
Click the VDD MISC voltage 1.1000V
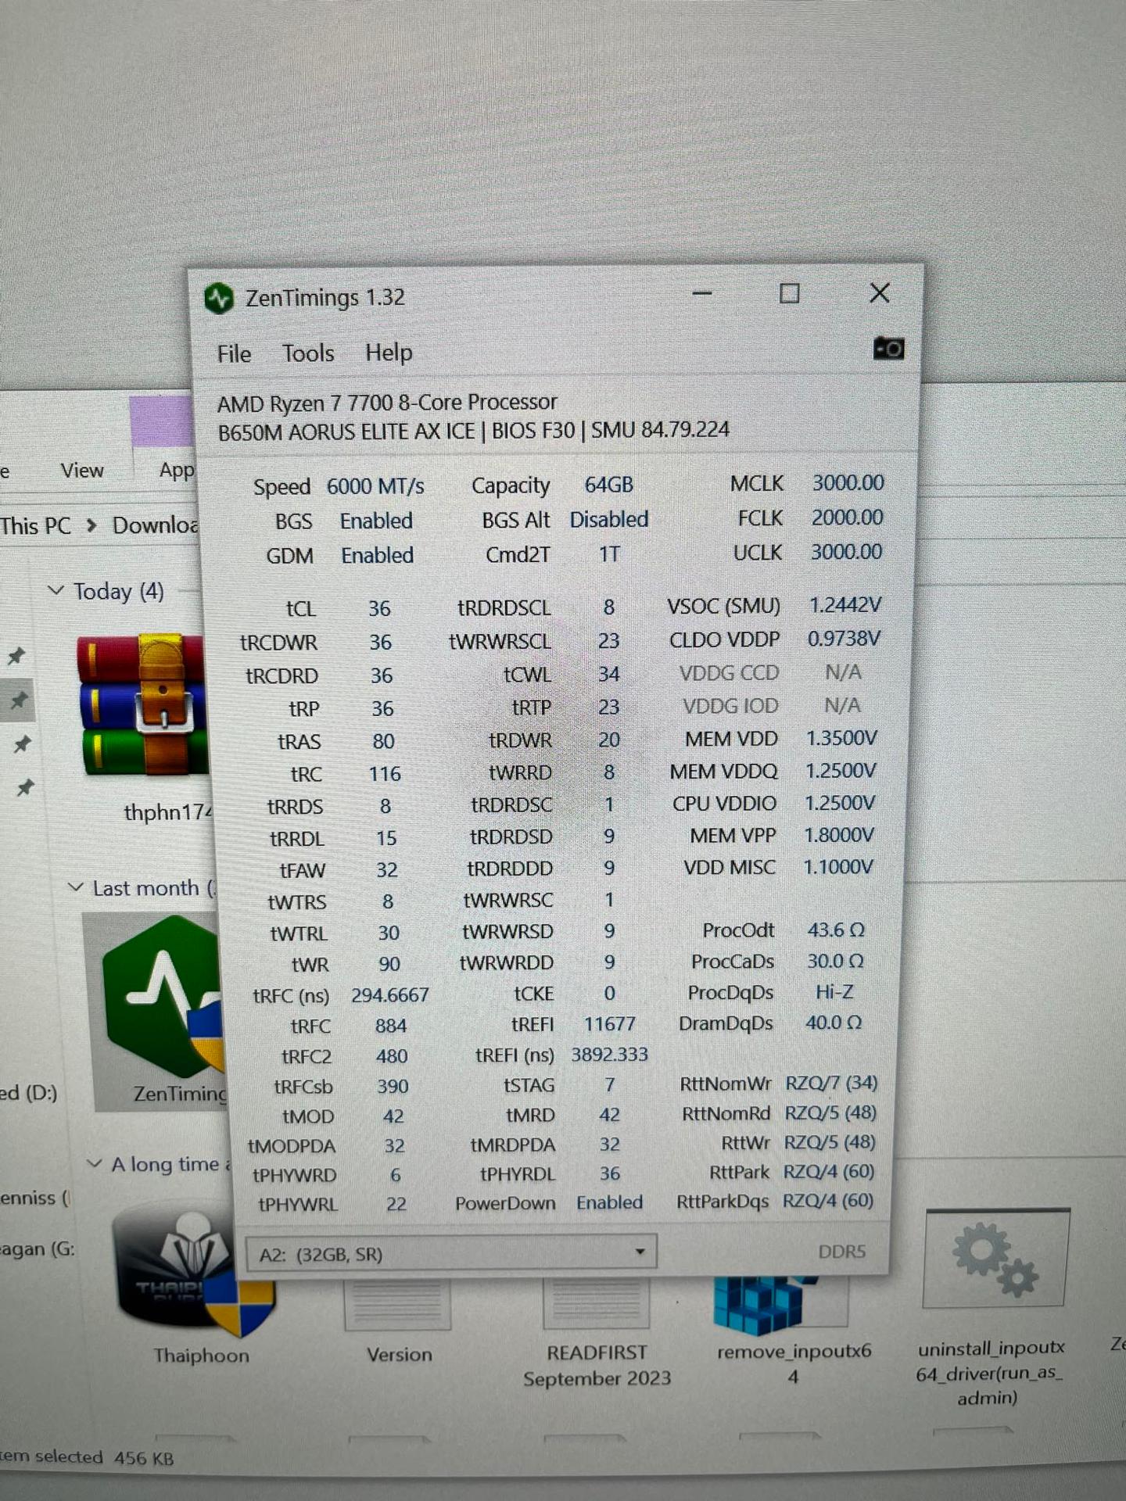838,867
